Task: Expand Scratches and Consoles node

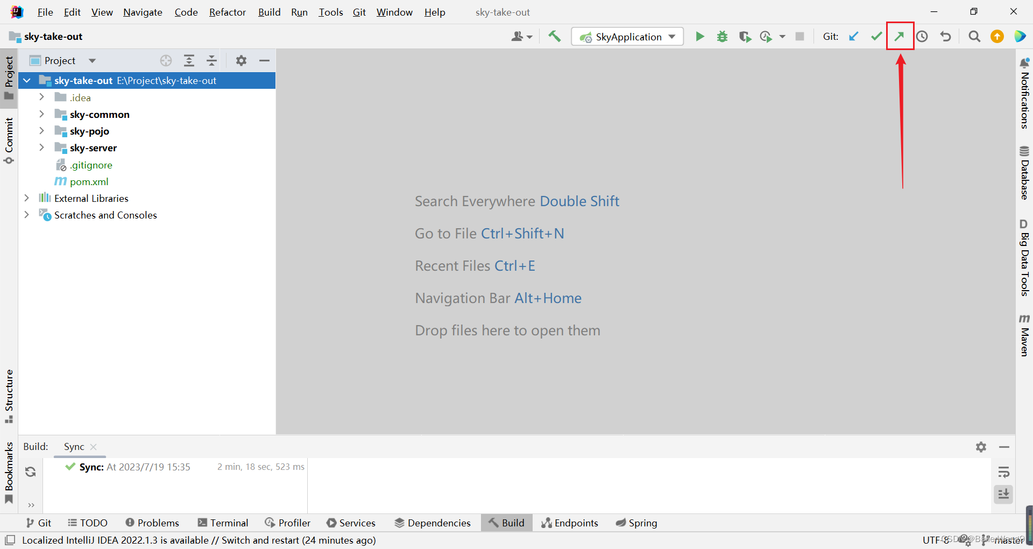Action: pyautogui.click(x=26, y=215)
